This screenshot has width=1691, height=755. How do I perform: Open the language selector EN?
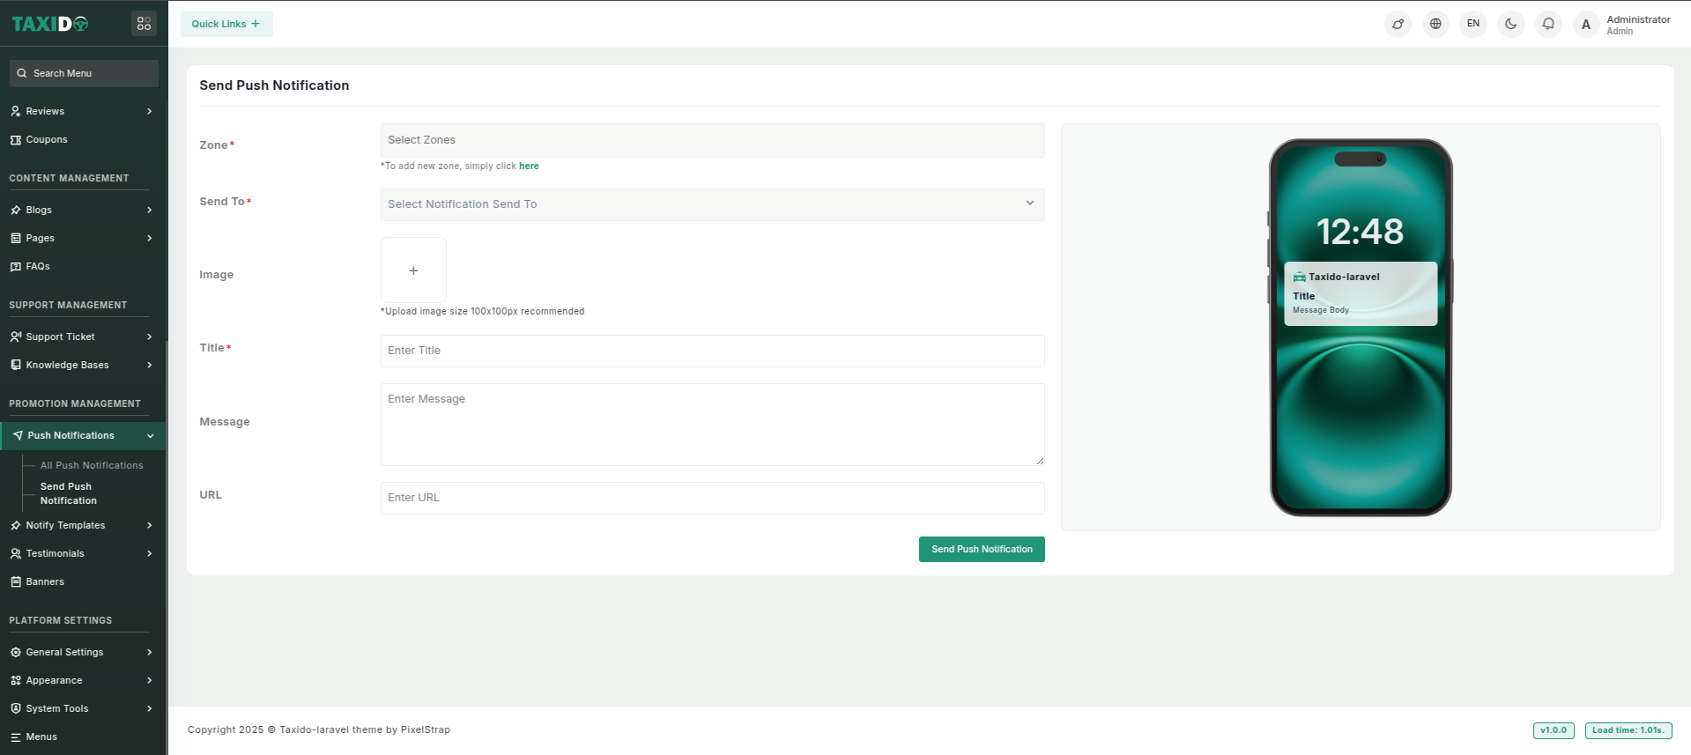[x=1473, y=24]
